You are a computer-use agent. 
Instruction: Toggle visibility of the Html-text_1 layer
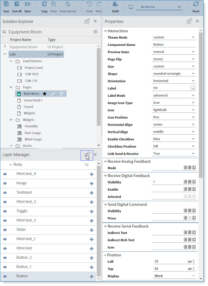(x=5, y=239)
